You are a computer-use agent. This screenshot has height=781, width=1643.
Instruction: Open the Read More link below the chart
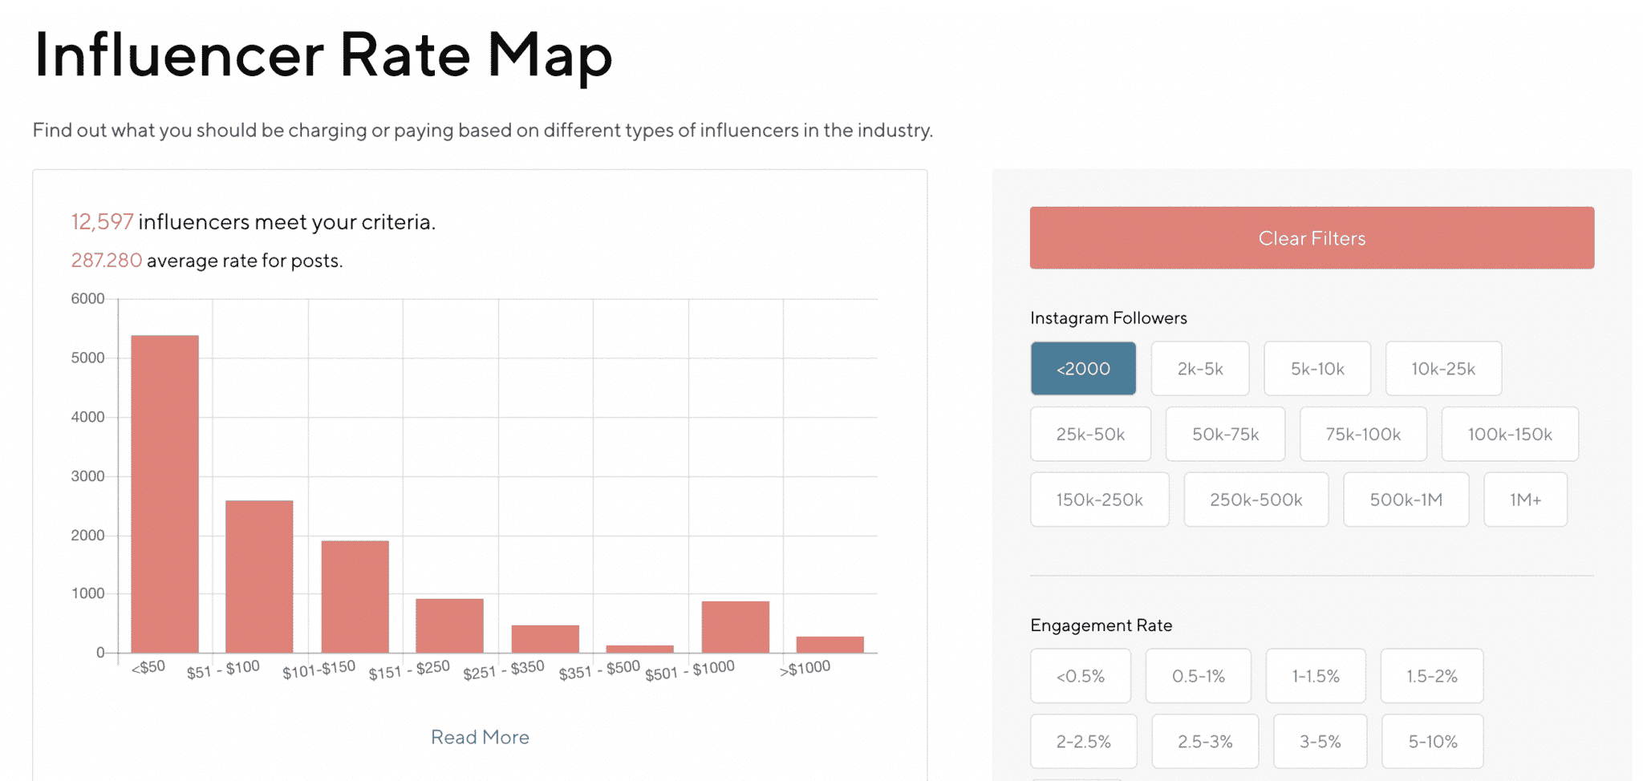[x=479, y=736]
